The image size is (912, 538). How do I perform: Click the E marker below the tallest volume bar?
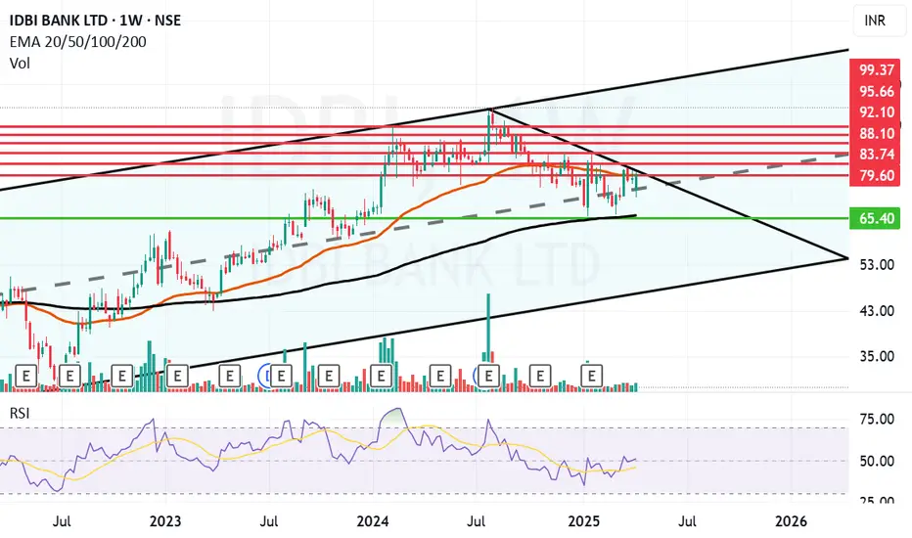tap(488, 377)
